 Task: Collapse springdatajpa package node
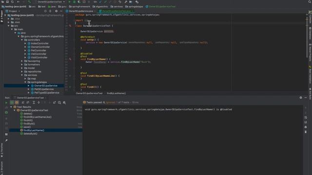click(x=25, y=82)
